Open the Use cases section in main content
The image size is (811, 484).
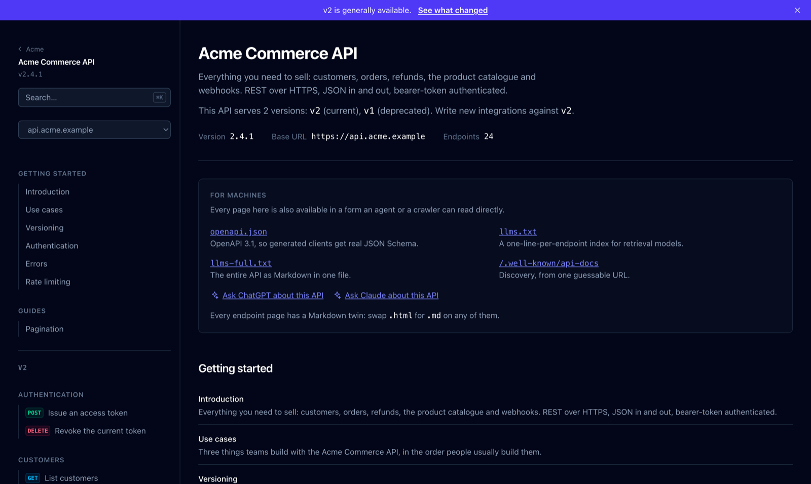click(217, 439)
